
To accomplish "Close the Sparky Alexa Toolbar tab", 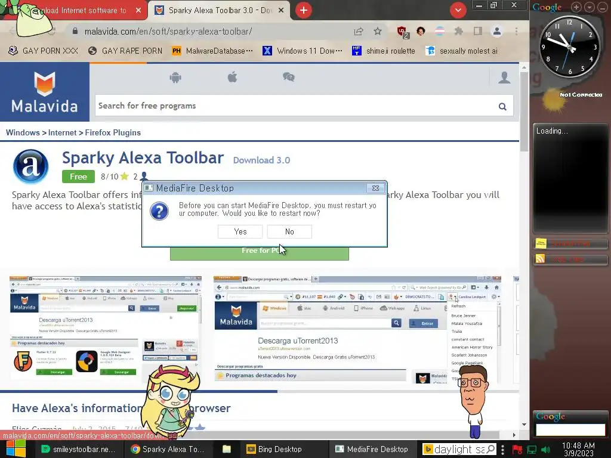I will 281,11.
